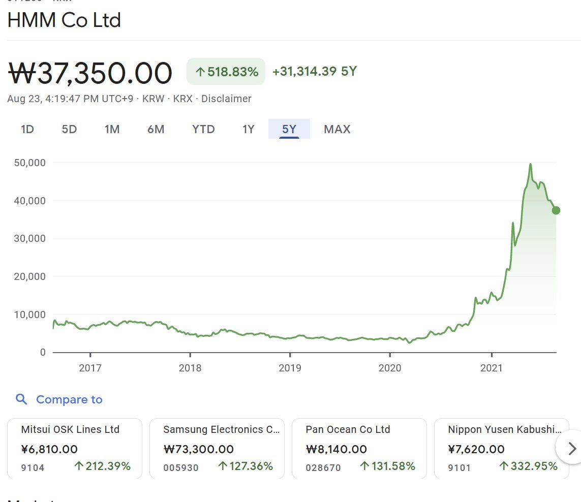Show the MAX range chart

[x=337, y=129]
